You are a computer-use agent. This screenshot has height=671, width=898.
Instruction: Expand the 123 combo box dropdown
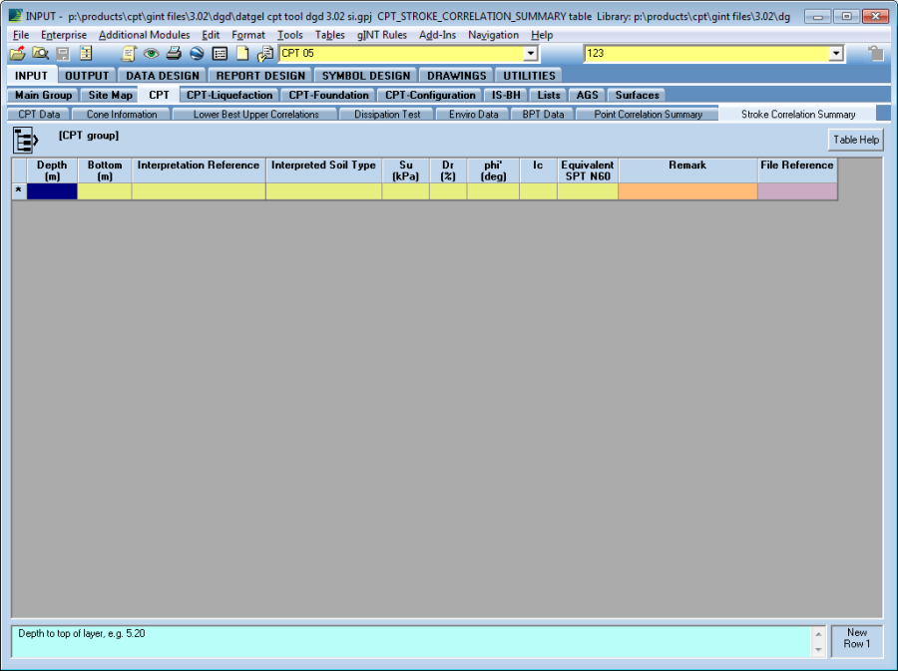point(836,54)
